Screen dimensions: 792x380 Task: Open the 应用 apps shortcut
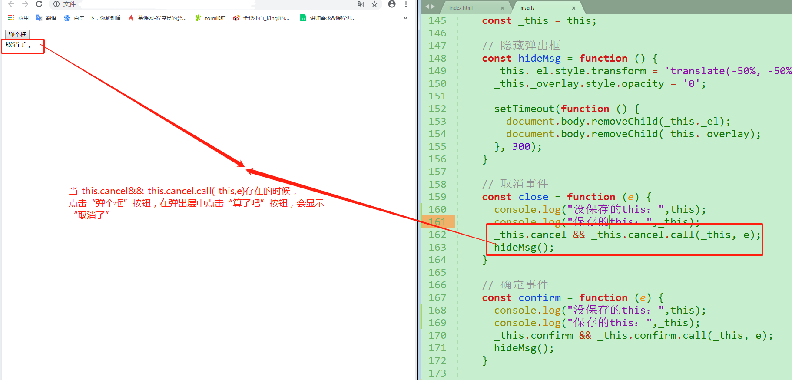tap(18, 18)
